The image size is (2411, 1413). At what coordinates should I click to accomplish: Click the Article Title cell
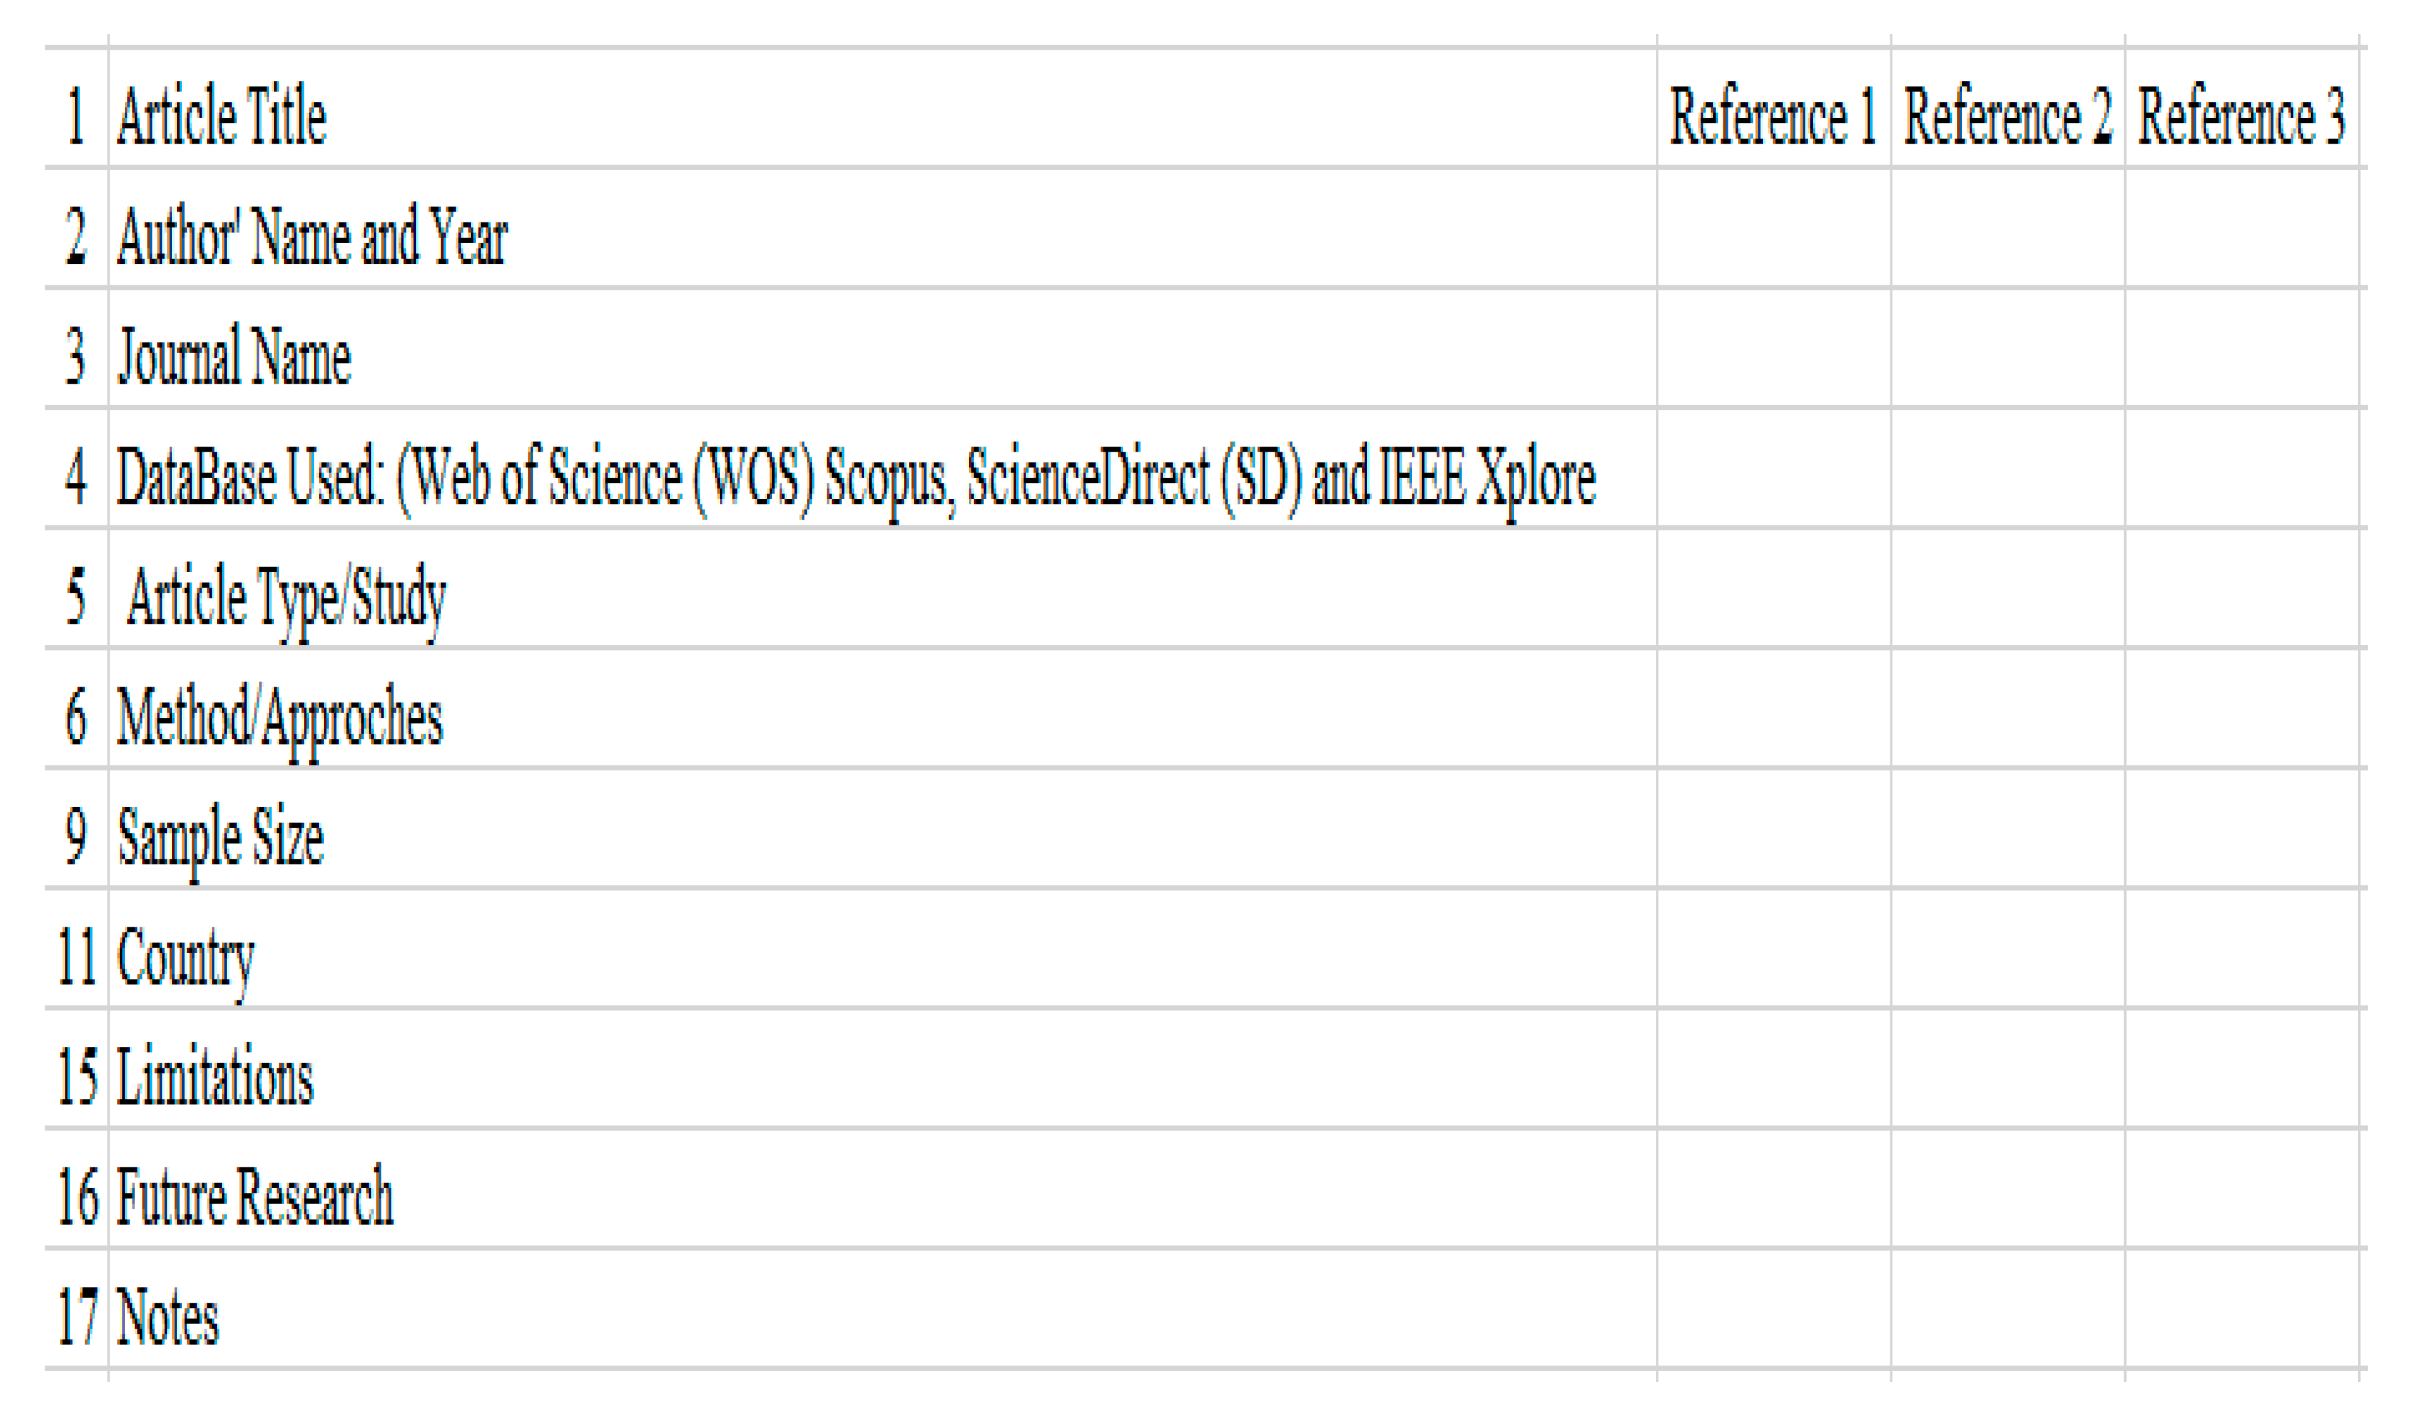pos(222,117)
